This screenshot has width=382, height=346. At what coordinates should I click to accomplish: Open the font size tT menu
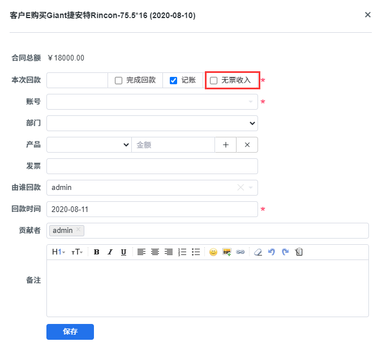pyautogui.click(x=77, y=252)
